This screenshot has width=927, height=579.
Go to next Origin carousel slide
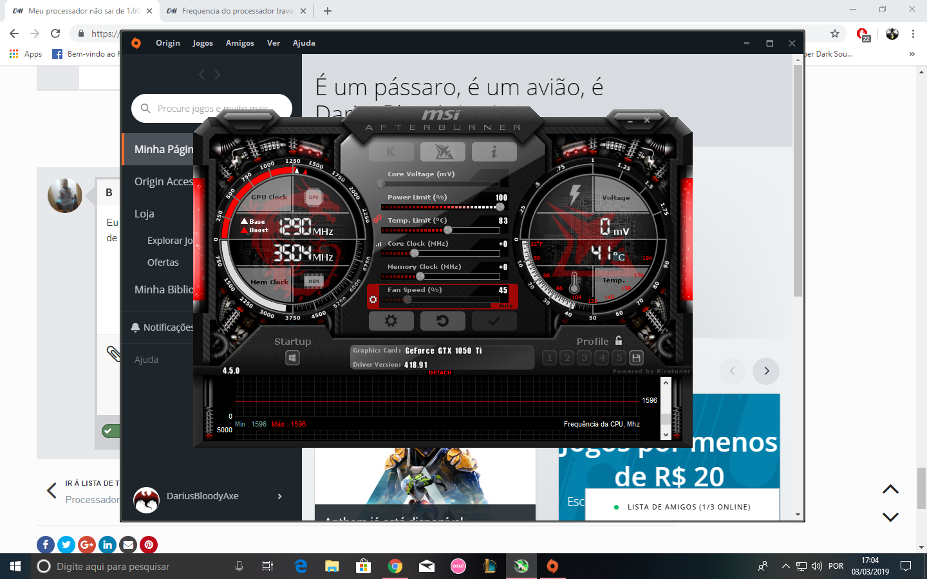(x=766, y=371)
